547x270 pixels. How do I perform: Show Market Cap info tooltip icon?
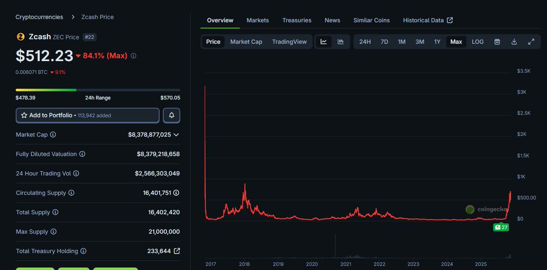pos(53,135)
